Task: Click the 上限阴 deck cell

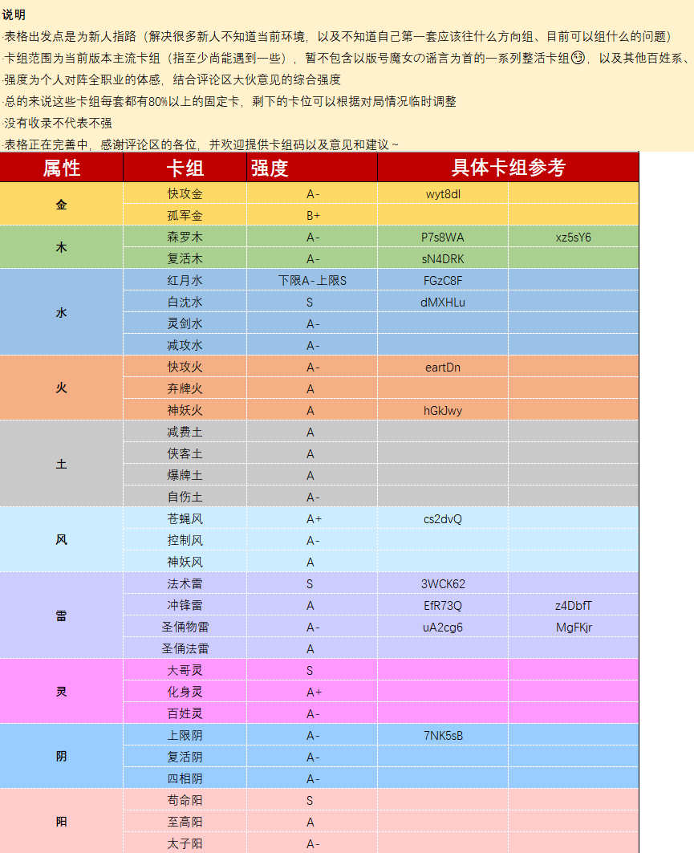Action: 185,735
